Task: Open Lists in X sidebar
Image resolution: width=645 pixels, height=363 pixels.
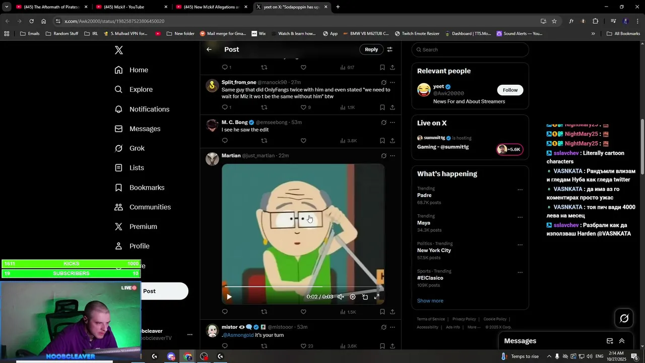Action: point(129,168)
